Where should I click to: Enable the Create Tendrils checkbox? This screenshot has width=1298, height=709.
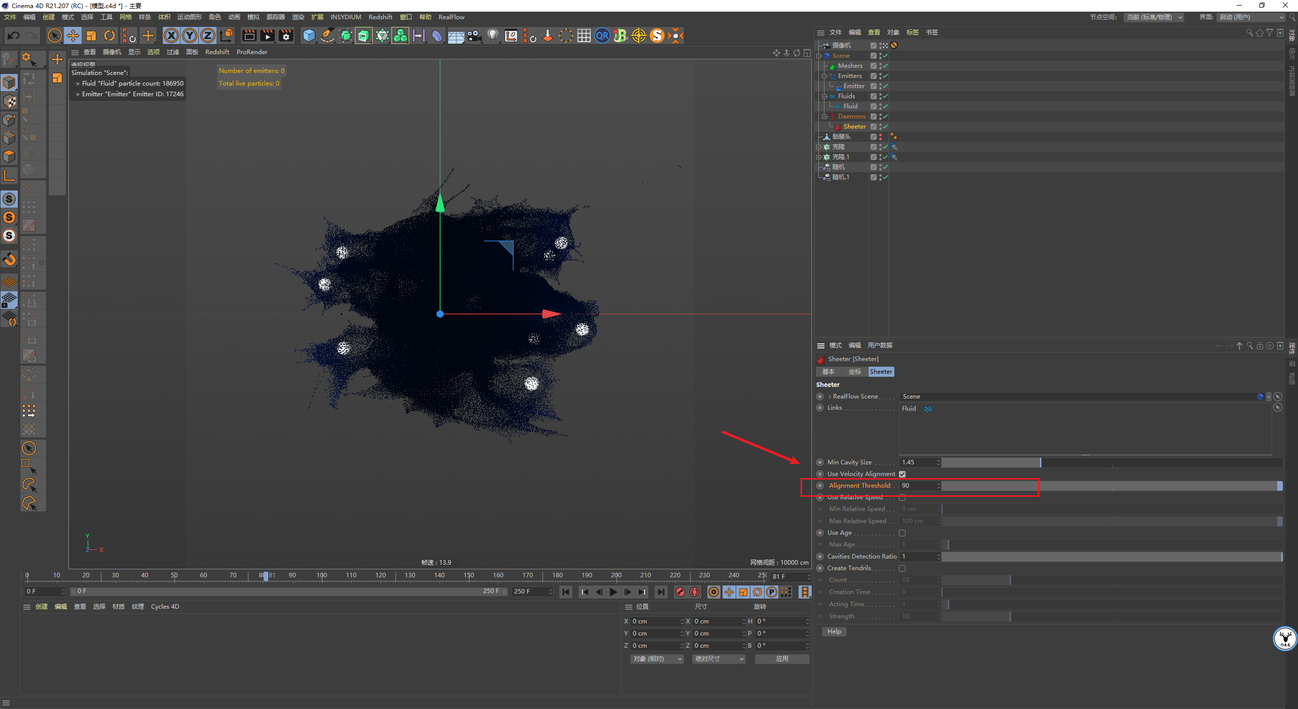(x=902, y=568)
